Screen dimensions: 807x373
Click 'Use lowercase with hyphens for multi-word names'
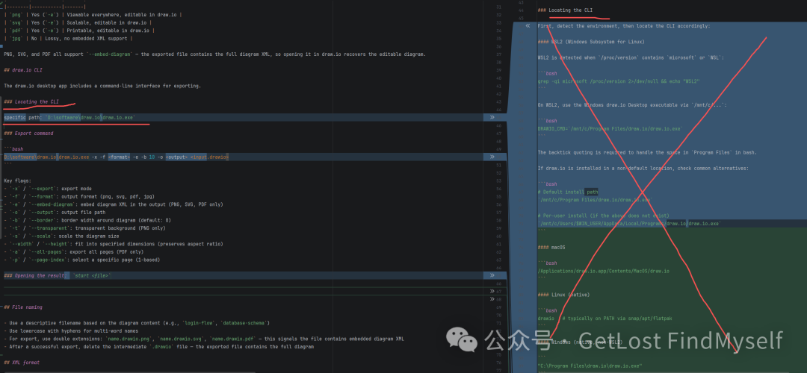pyautogui.click(x=70, y=331)
